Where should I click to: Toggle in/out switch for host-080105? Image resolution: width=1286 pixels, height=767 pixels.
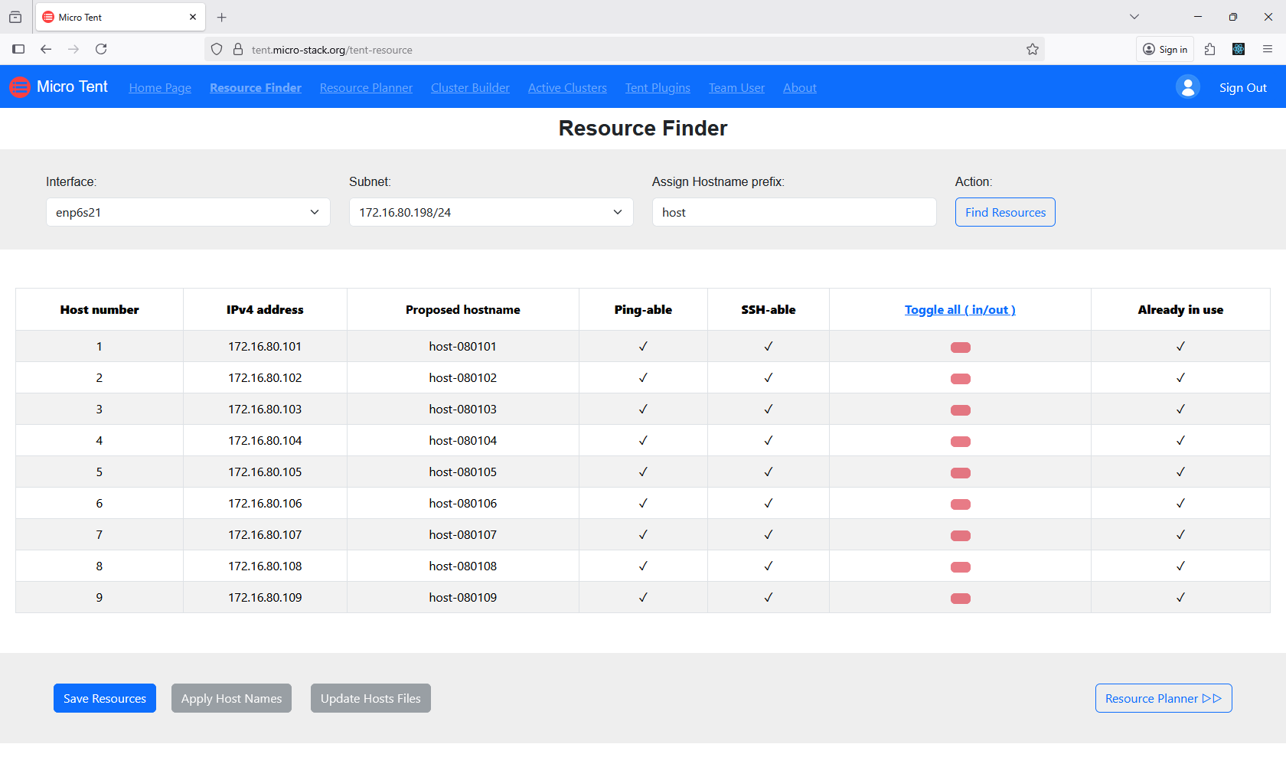click(x=961, y=472)
